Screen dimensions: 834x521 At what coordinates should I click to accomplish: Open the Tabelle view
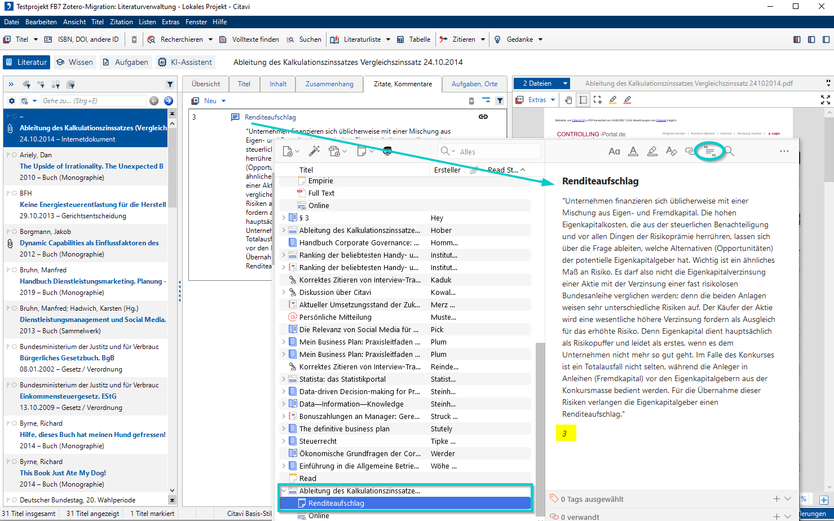(x=413, y=39)
